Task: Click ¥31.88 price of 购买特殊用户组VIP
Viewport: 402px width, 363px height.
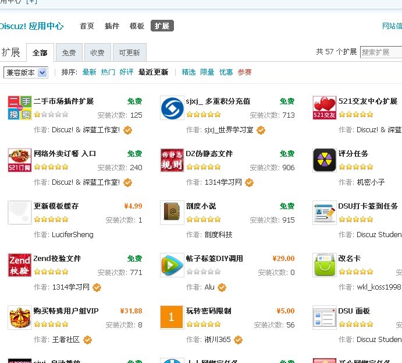Action: pyautogui.click(x=131, y=311)
